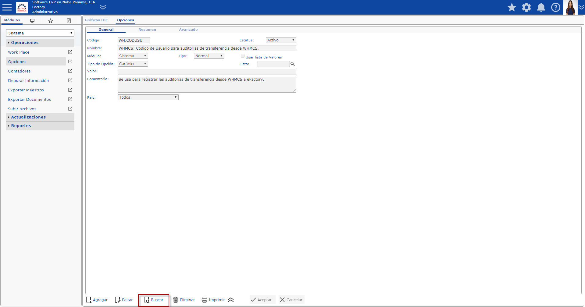Image resolution: width=585 pixels, height=307 pixels.
Task: Open the hamburger menu icon
Action: [7, 7]
